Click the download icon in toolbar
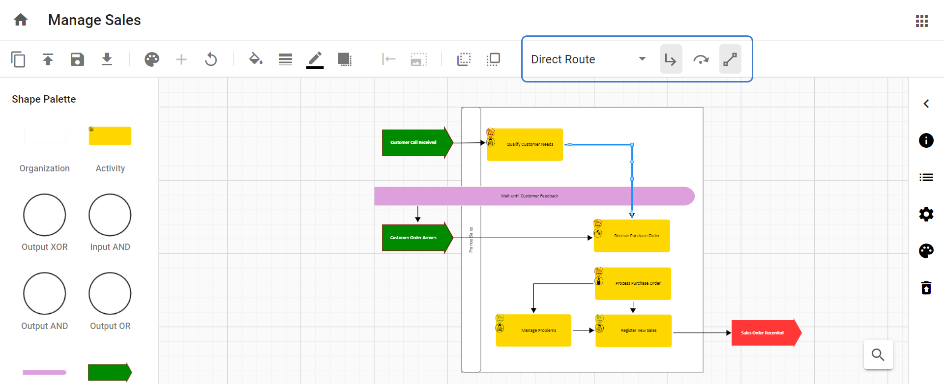This screenshot has height=384, width=944. [x=107, y=59]
